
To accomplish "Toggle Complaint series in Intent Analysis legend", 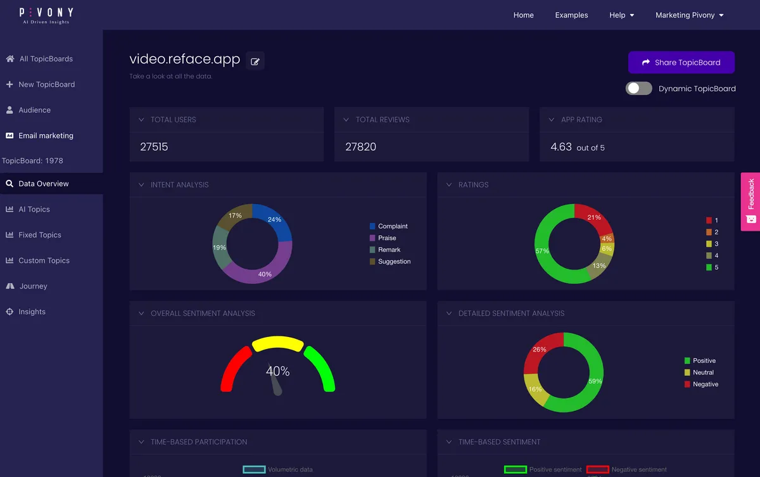I will 388,226.
